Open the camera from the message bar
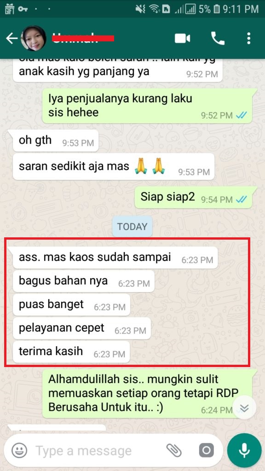The width and height of the screenshot is (265, 471). [x=207, y=450]
